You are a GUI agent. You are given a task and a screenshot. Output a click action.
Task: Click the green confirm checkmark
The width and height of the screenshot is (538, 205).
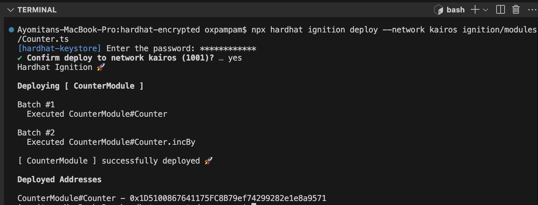(x=20, y=58)
